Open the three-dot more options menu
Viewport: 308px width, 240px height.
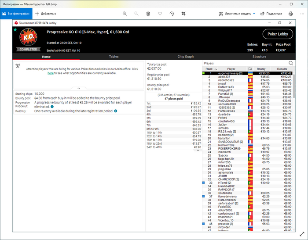click(x=302, y=14)
